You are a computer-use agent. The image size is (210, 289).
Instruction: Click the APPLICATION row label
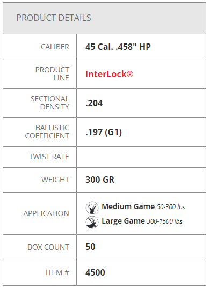coord(46,213)
